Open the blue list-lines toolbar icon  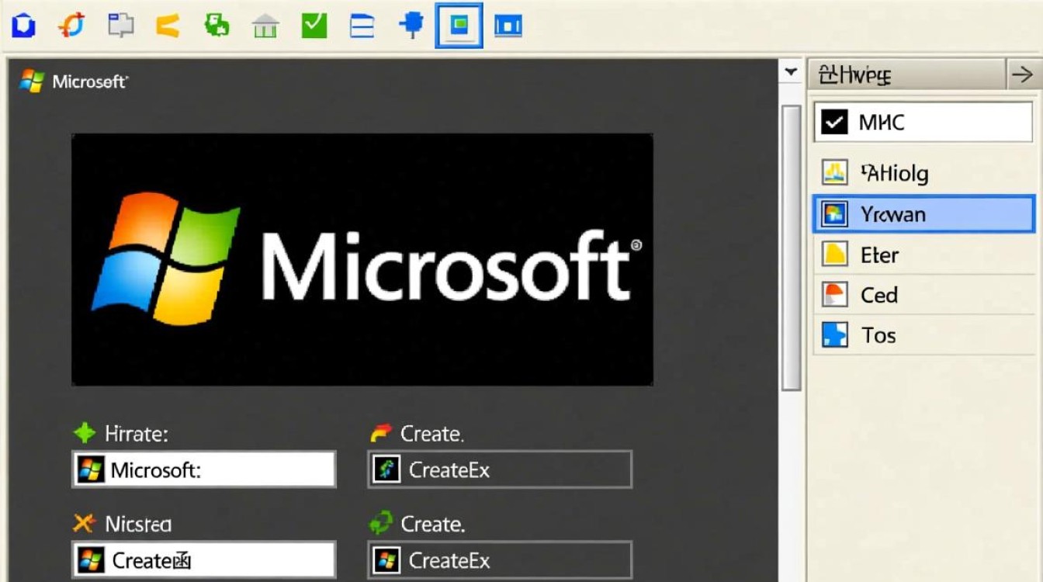(x=362, y=26)
